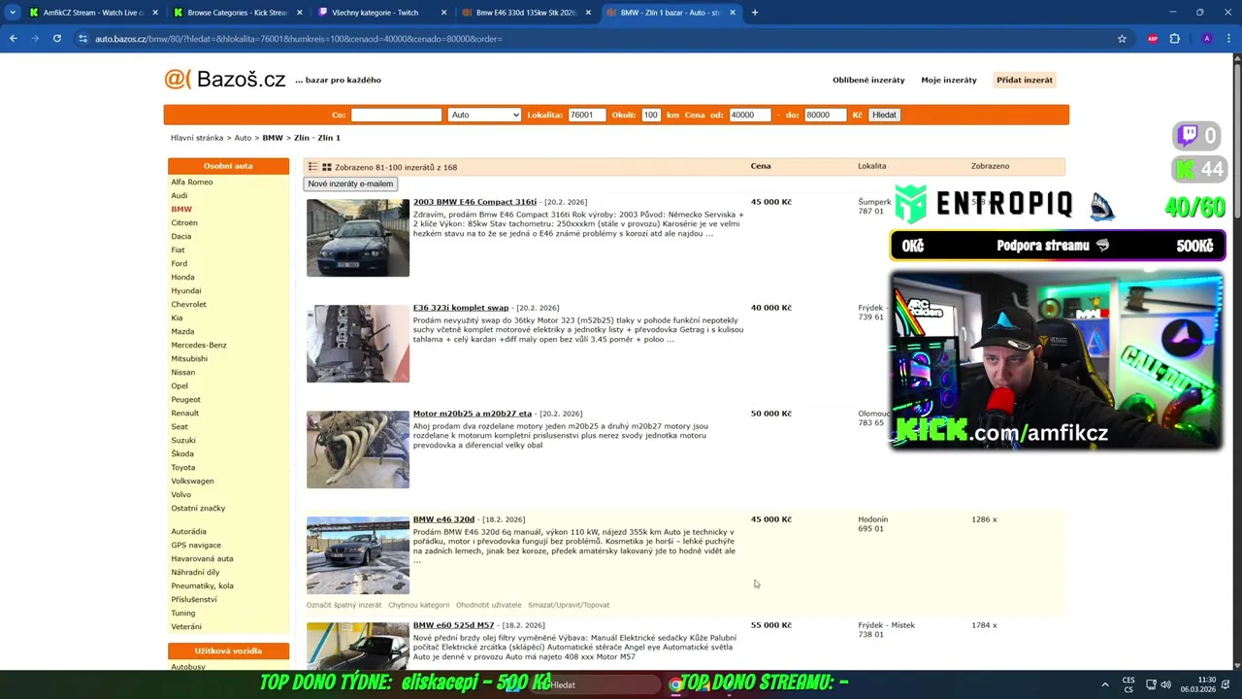1242x699 pixels.
Task: Open BMW e60 525d M57 listing title
Action: (x=453, y=625)
